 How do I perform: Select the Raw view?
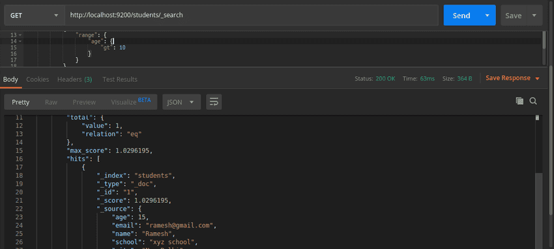click(x=51, y=102)
